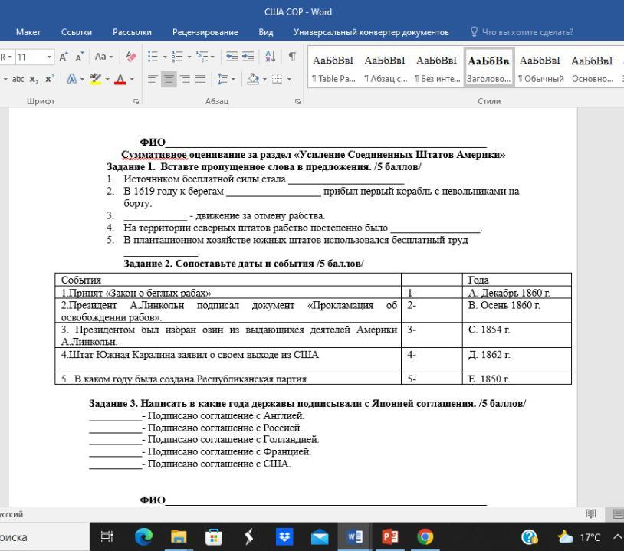Apply the red font color
The height and width of the screenshot is (551, 624).
coord(120,79)
